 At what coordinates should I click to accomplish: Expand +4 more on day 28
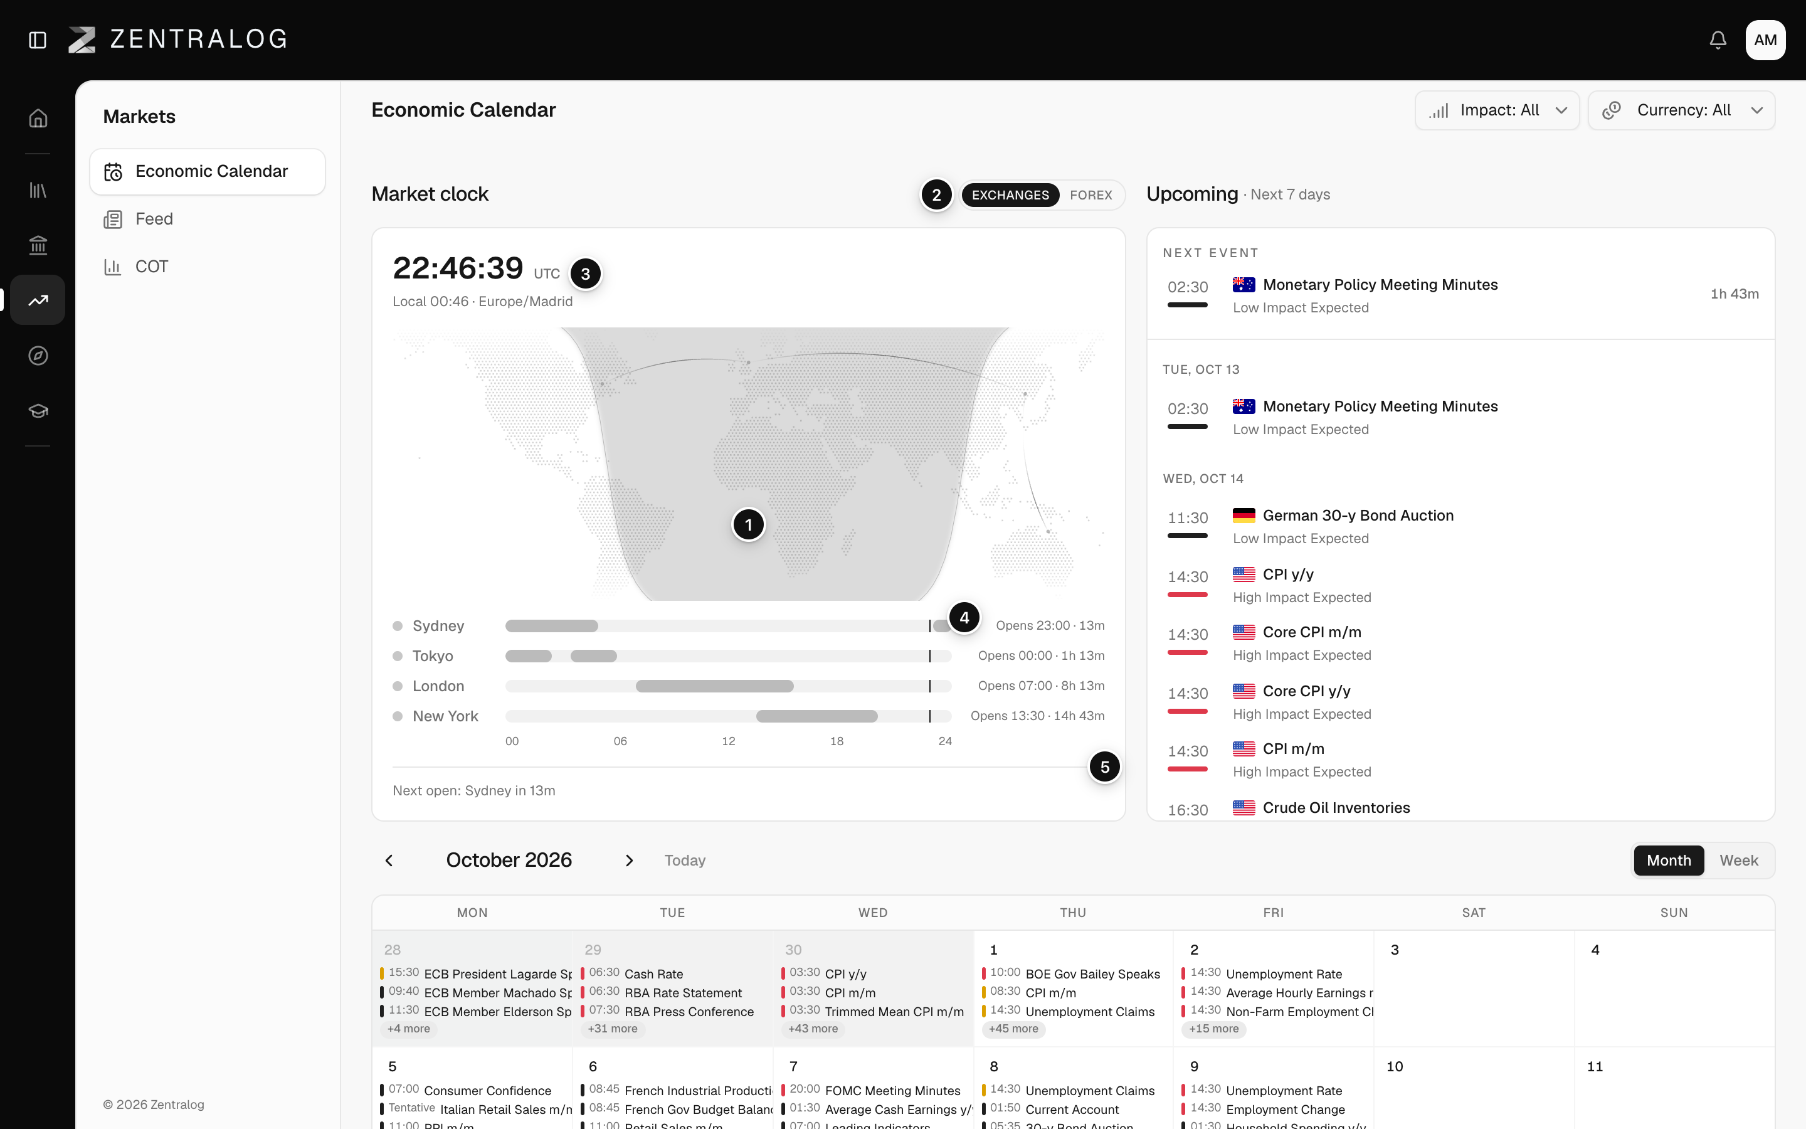pyautogui.click(x=408, y=1029)
